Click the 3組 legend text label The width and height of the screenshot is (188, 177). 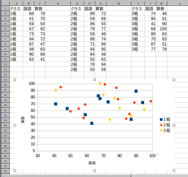pyautogui.click(x=167, y=131)
